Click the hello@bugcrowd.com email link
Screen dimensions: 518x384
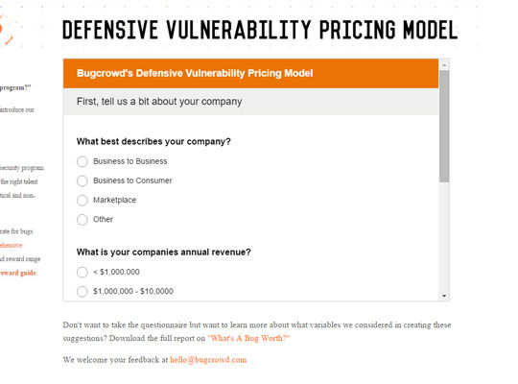point(208,360)
